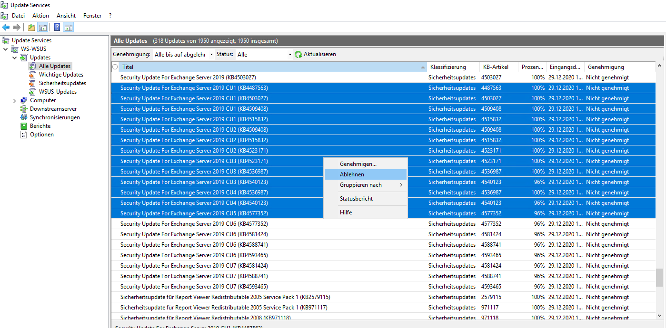Screen dimensions: 666x328
Task: Click KB-Artikel cell 4588741 in CU6 row
Action: (x=491, y=245)
